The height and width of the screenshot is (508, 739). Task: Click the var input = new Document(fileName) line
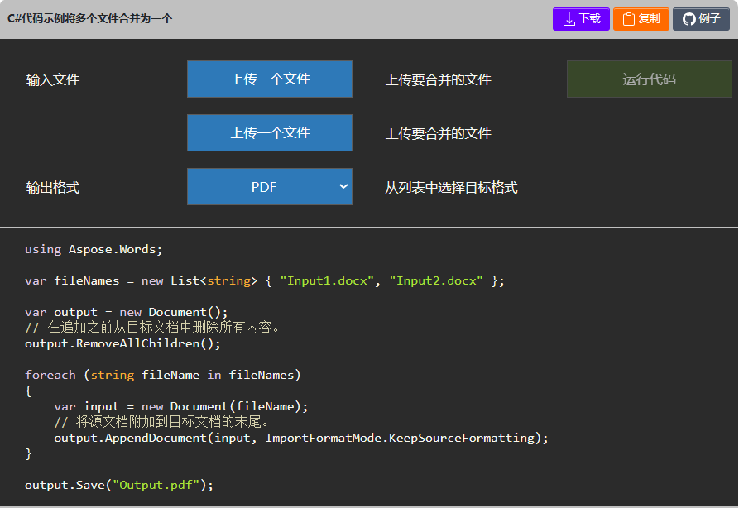(x=181, y=407)
